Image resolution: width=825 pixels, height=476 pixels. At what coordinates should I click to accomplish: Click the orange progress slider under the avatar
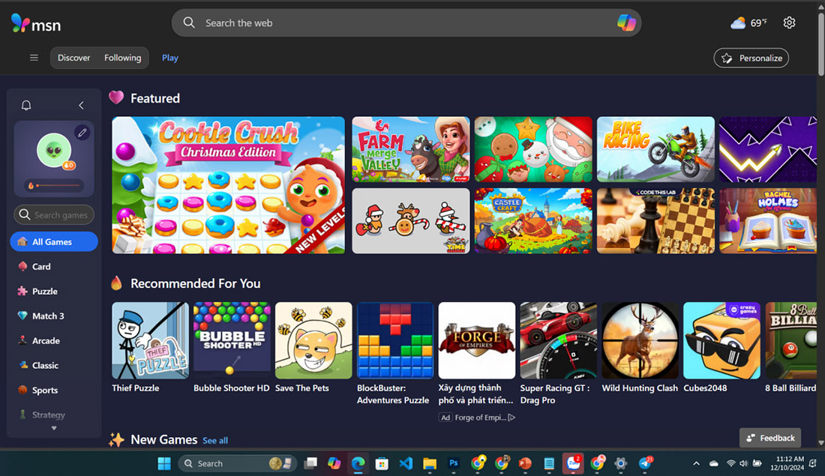click(x=53, y=184)
